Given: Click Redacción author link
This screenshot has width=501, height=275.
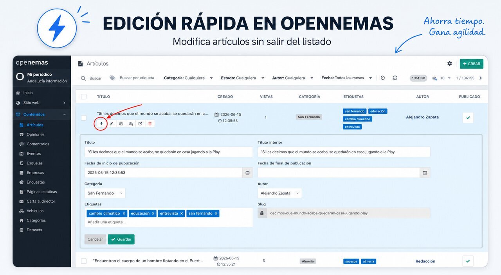Looking at the screenshot, I should (425, 261).
